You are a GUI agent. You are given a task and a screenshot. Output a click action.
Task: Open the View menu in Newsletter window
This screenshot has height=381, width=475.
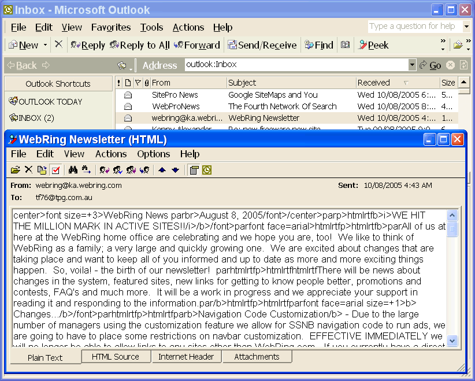(74, 154)
